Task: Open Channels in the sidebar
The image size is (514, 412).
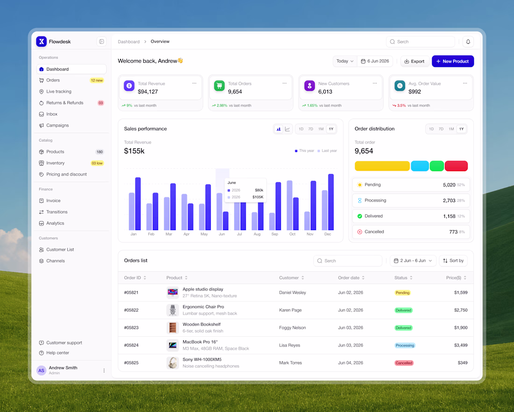Action: tap(71, 261)
